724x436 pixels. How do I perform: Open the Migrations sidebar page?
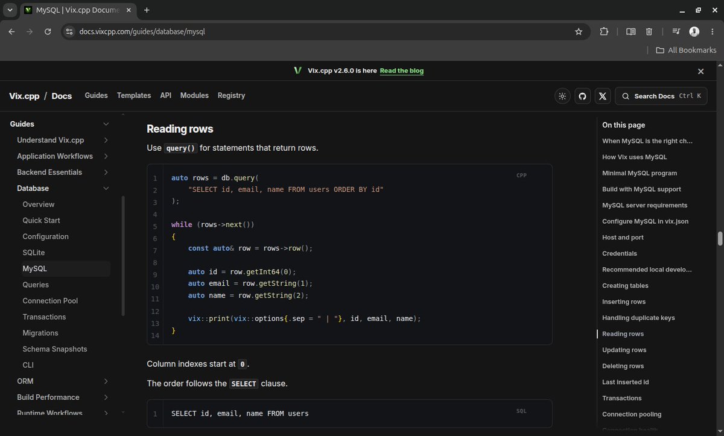click(40, 333)
